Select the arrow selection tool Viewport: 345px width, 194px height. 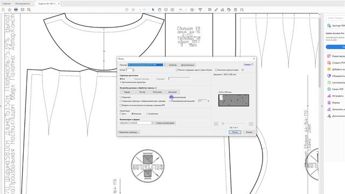pyautogui.click(x=153, y=10)
